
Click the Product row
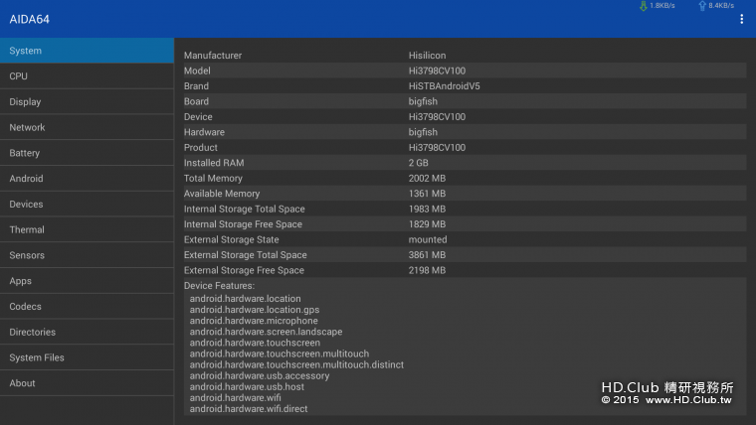point(465,148)
